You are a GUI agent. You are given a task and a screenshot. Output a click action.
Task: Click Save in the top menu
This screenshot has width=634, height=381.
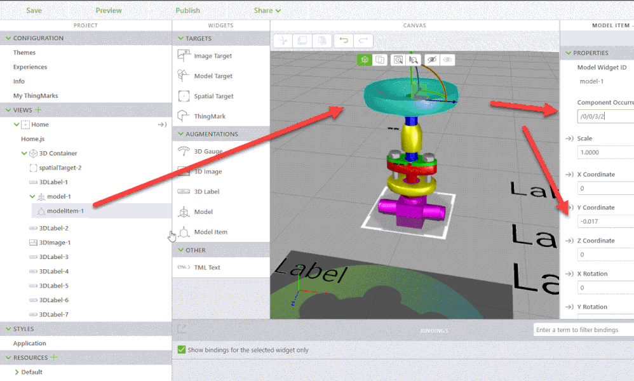[x=34, y=11]
